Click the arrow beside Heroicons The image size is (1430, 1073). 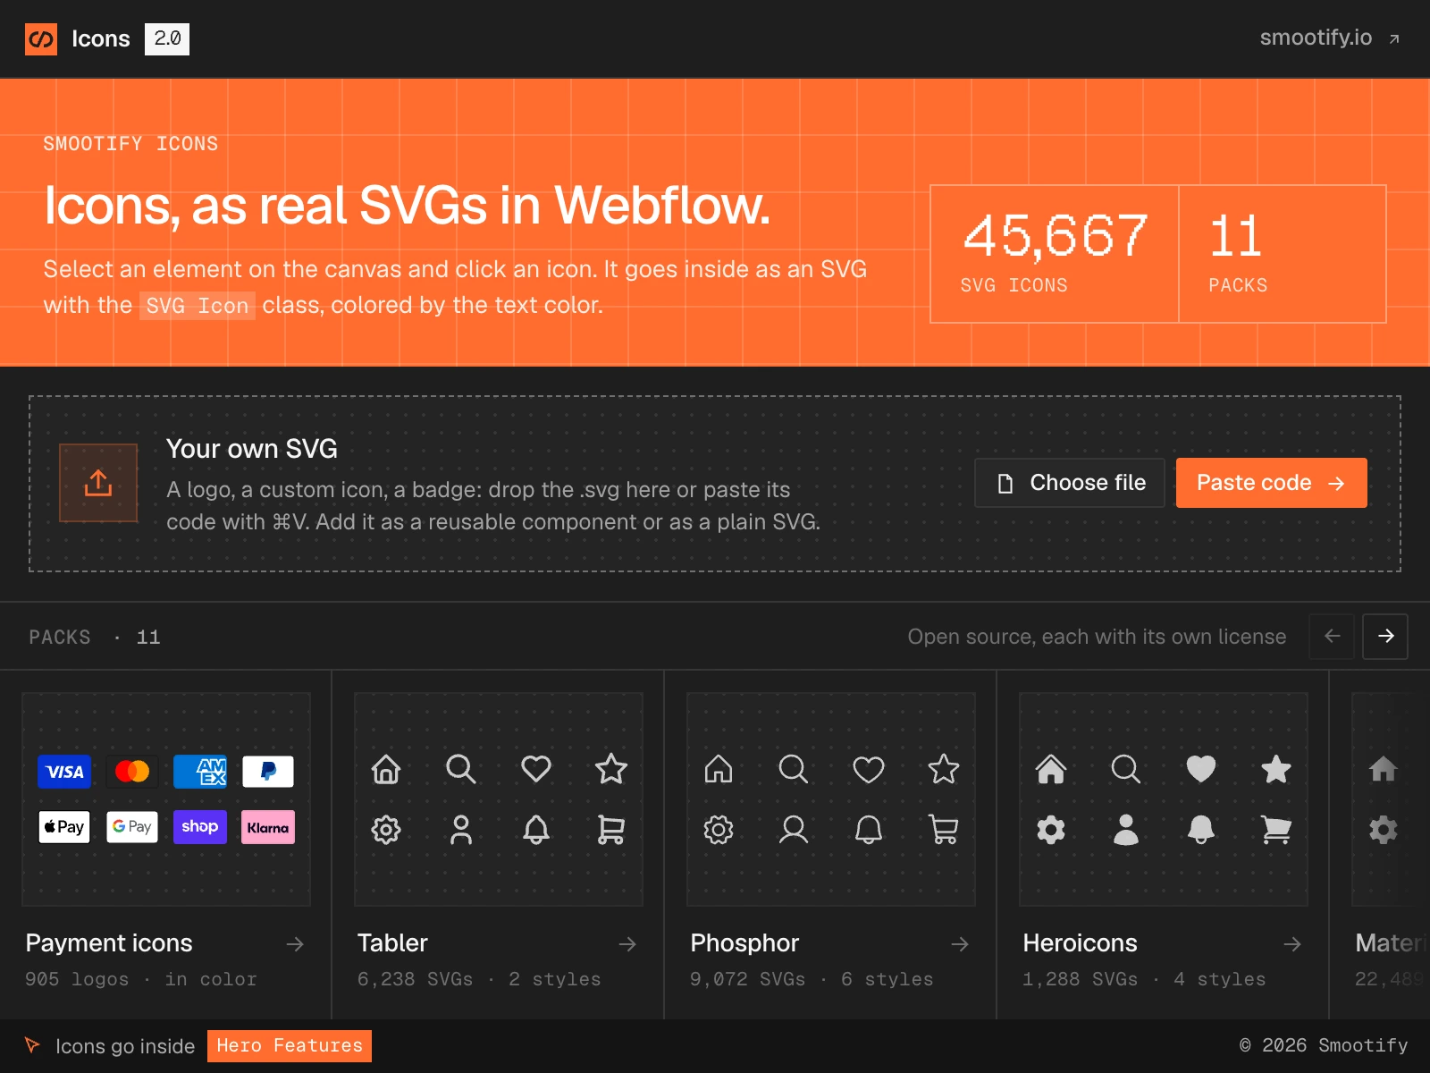(1292, 944)
